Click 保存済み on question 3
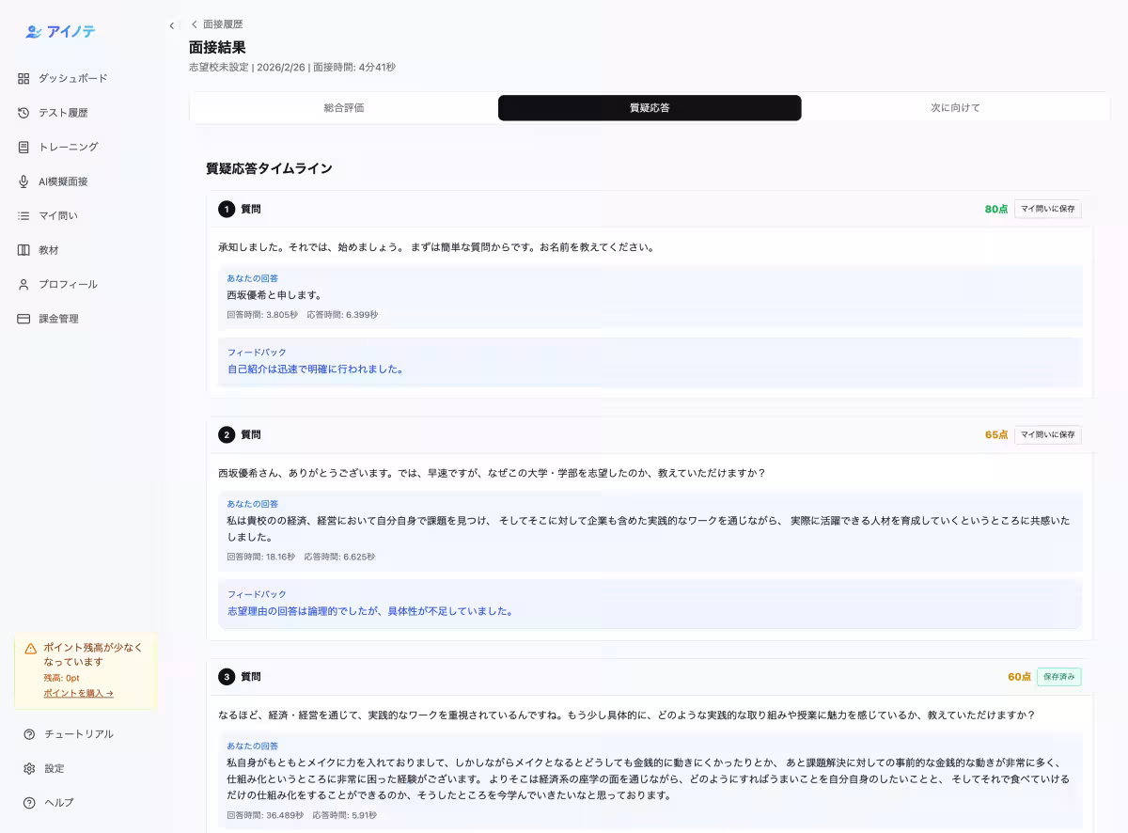The image size is (1128, 833). (1057, 676)
